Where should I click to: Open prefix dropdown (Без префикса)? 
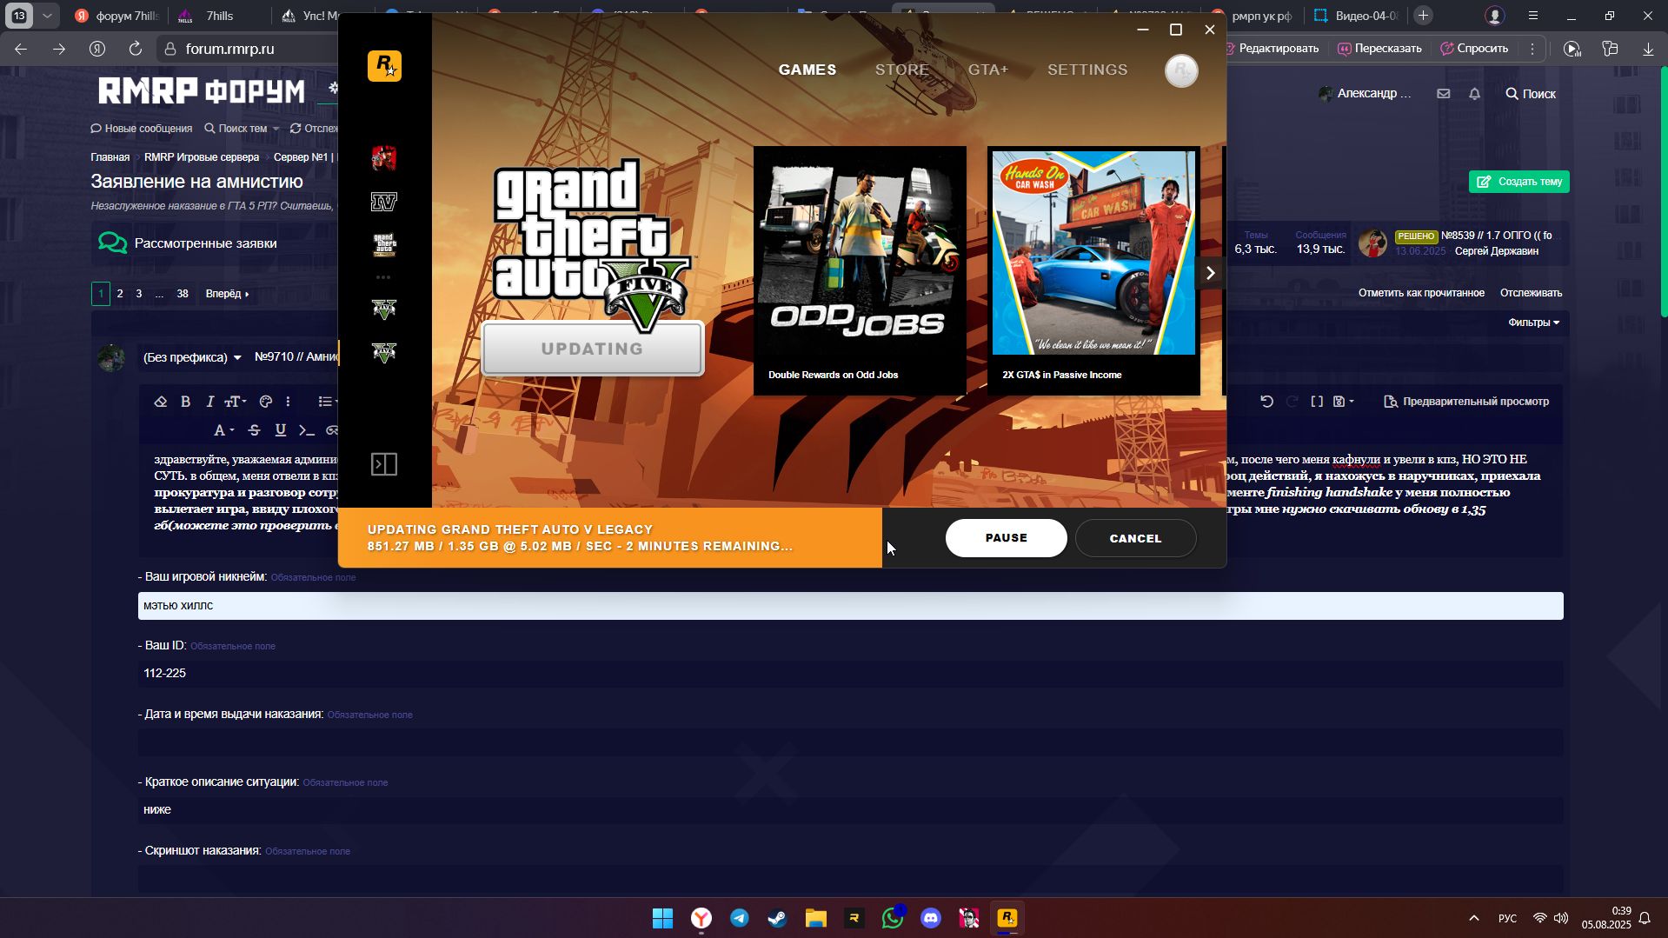click(192, 357)
